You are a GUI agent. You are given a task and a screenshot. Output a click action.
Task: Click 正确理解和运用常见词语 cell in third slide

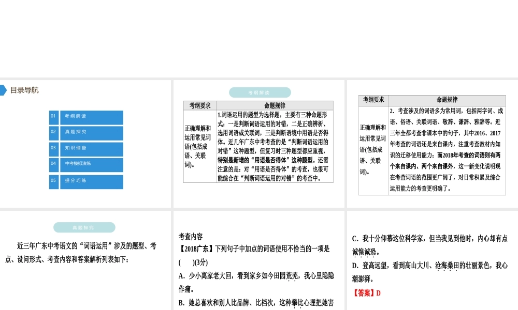coord(373,150)
